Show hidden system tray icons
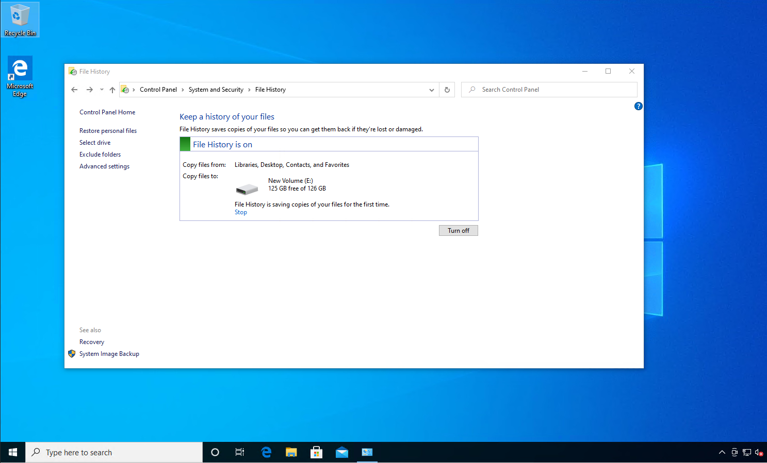The image size is (767, 463). 722,452
